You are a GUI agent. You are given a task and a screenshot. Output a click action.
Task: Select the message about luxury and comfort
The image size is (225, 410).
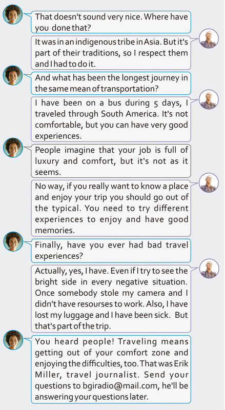[111, 161]
